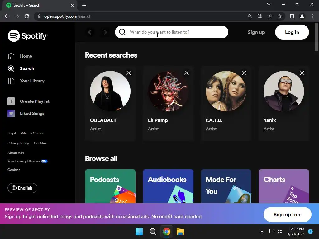Click Chrome's zoom magnifier icon in address bar
Viewport: 319px width, 239px height.
click(x=250, y=16)
